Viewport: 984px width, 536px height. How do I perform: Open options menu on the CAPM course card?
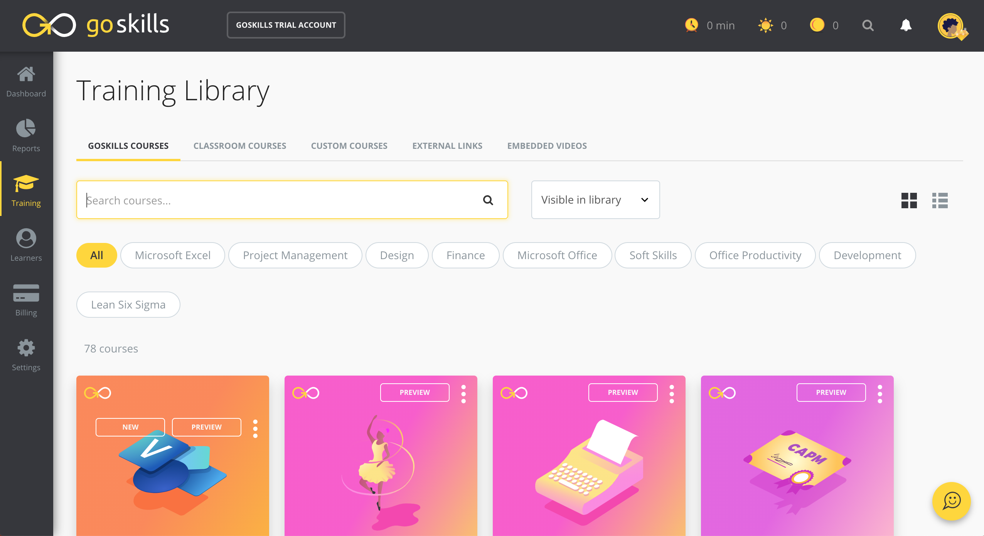[880, 394]
